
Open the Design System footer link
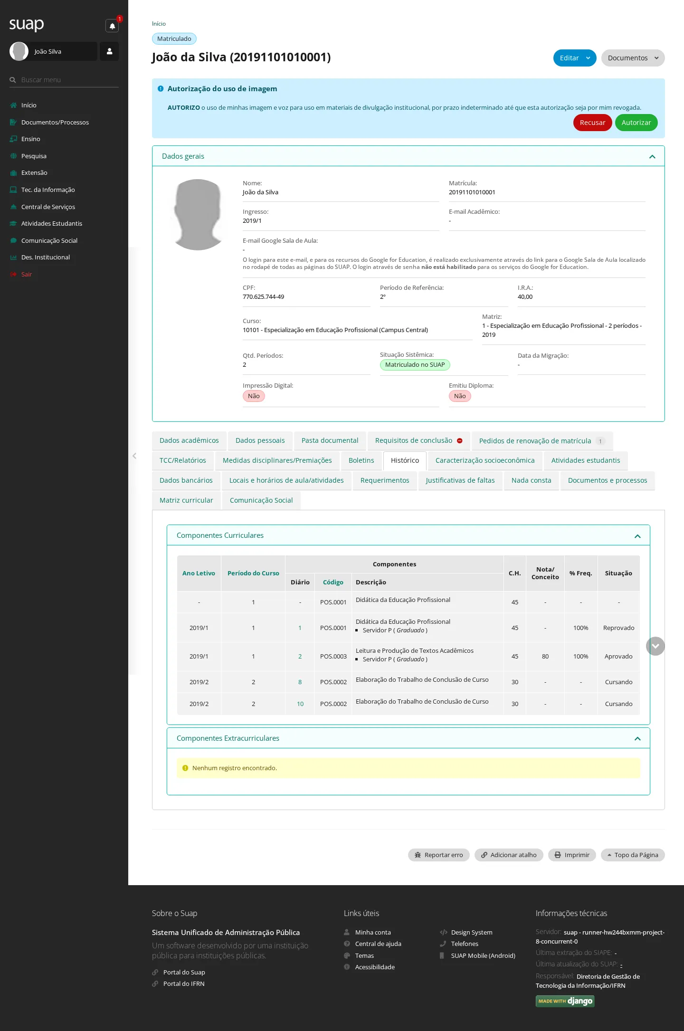click(x=472, y=932)
